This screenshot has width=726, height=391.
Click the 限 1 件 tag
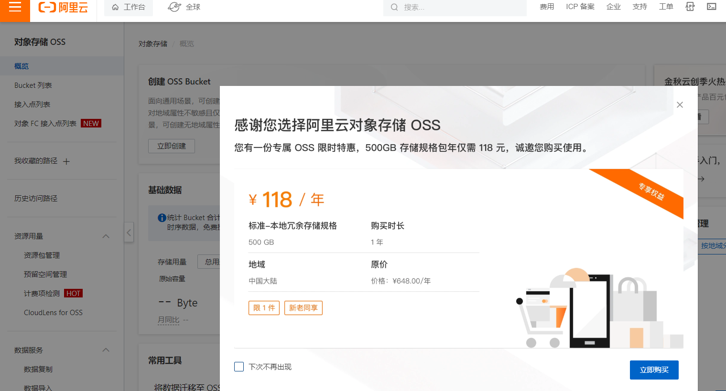coord(264,308)
